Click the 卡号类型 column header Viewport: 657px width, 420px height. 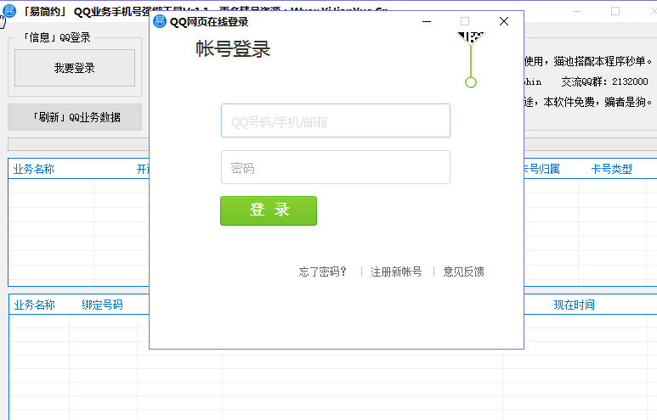612,169
